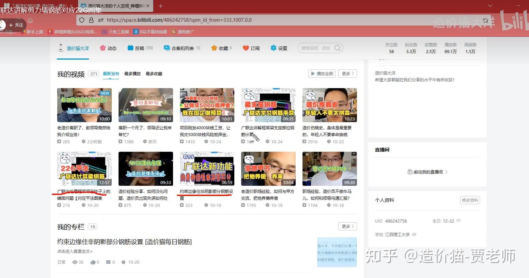The image size is (529, 278).
Task: Click the play icon on 播放全部
Action: pos(313,73)
